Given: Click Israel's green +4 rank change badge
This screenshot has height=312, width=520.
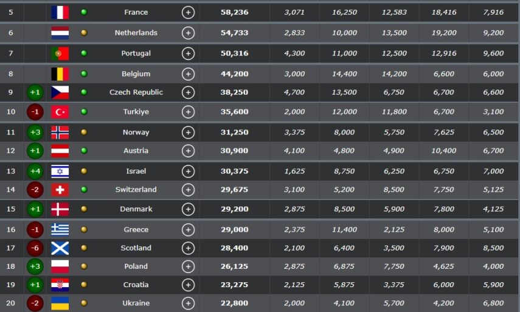Looking at the screenshot, I should (x=35, y=172).
